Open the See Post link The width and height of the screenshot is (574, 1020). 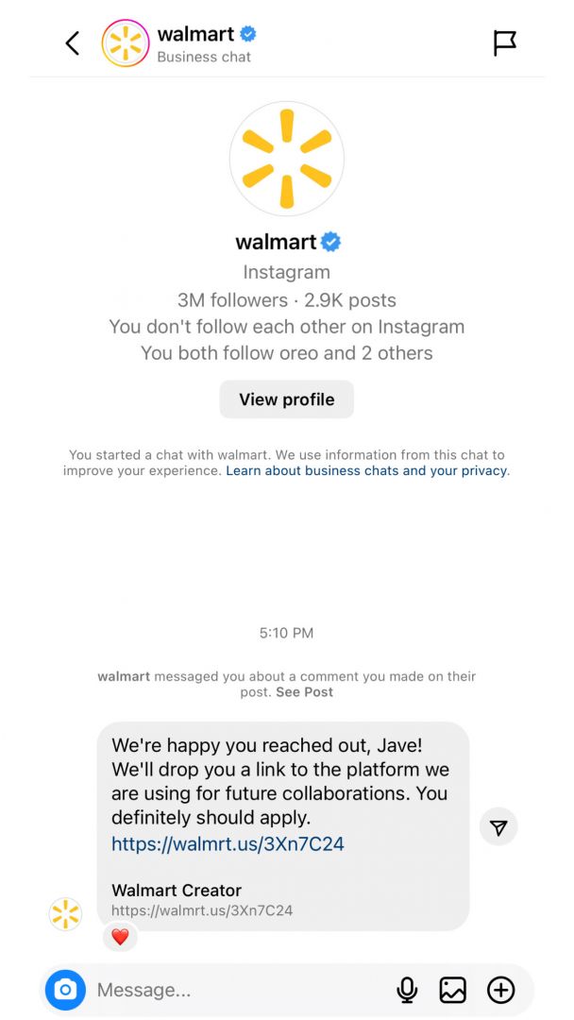coord(304,692)
